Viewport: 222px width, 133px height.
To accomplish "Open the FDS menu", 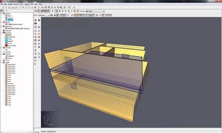I will coord(32,4).
